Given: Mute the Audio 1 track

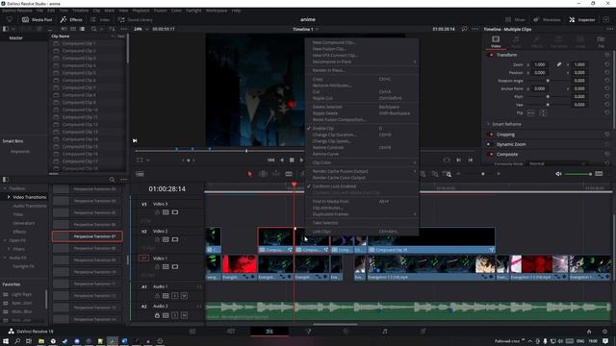Looking at the screenshot, I should [184, 295].
